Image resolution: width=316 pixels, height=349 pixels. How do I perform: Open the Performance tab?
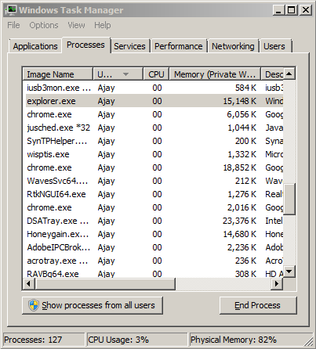179,46
